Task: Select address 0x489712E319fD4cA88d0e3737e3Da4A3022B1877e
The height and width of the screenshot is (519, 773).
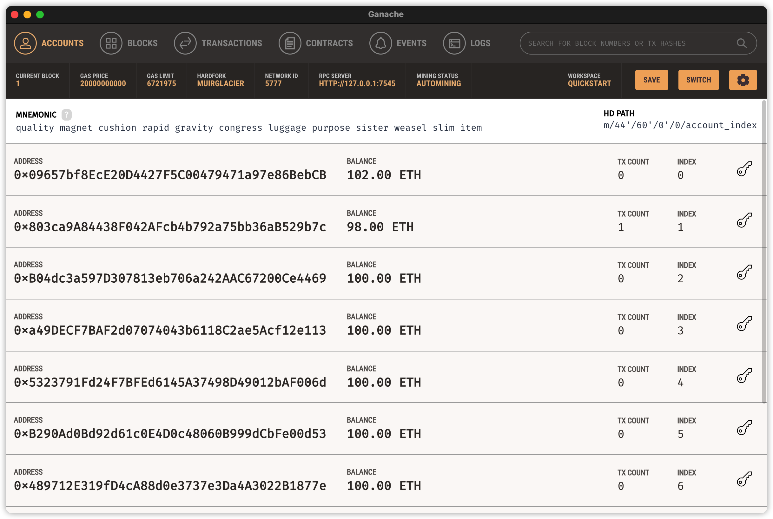Action: click(170, 486)
